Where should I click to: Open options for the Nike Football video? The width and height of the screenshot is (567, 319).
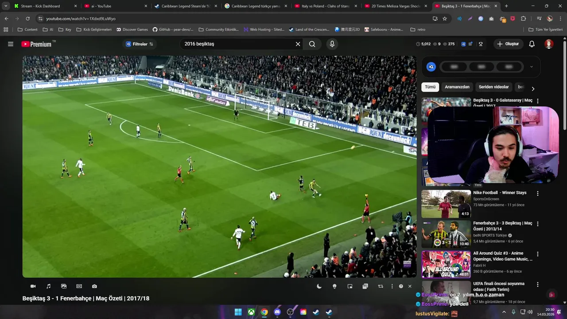click(x=538, y=194)
